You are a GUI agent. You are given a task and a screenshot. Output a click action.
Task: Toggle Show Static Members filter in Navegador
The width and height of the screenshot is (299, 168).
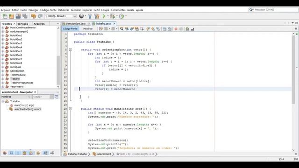pyautogui.click(x=18, y=153)
